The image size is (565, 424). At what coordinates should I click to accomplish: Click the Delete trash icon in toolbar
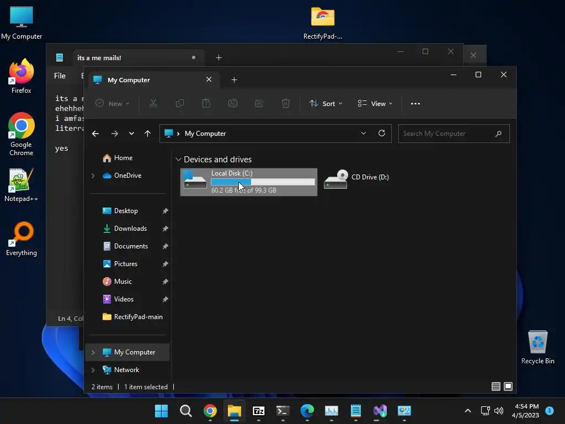pyautogui.click(x=286, y=103)
